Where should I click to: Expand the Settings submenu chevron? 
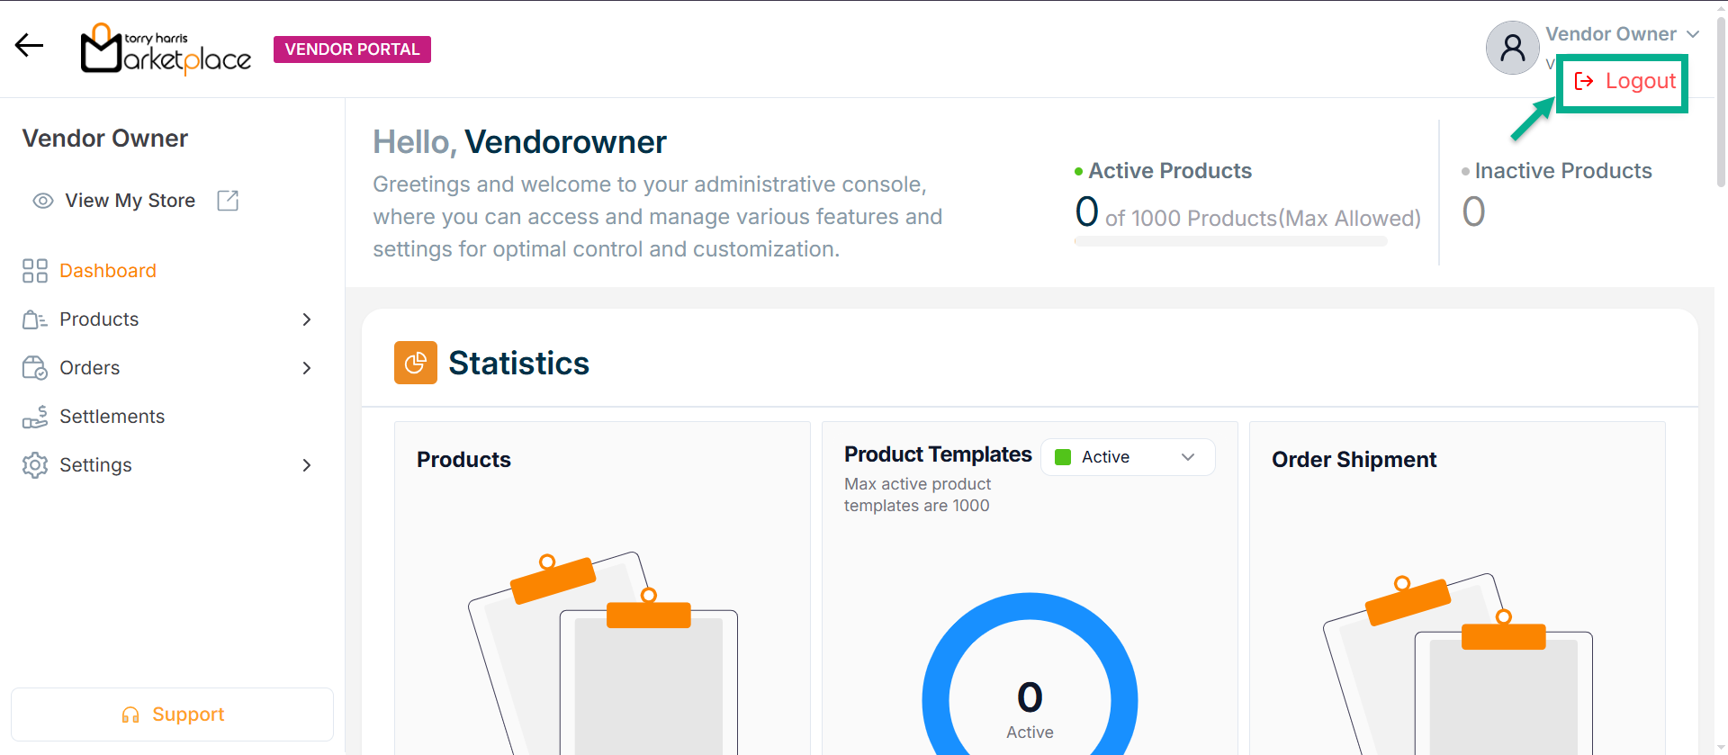click(307, 465)
